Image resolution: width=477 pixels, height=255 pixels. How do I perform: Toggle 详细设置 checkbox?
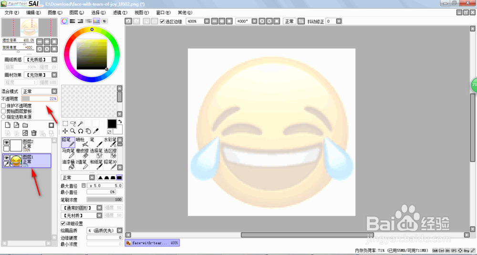pyautogui.click(x=63, y=224)
